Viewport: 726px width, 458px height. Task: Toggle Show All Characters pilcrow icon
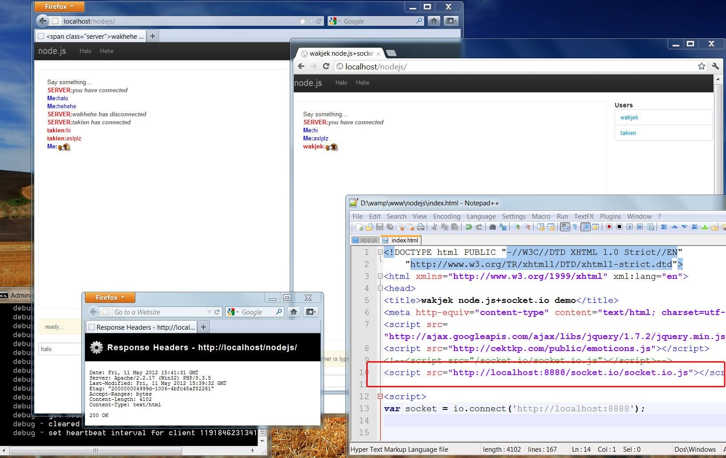(575, 227)
